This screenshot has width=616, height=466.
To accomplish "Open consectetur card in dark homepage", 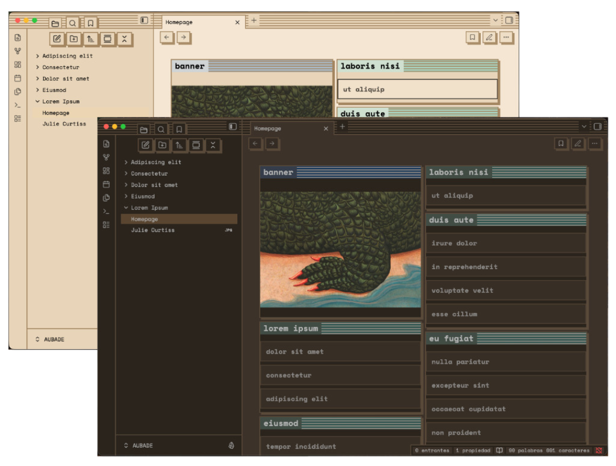I will coord(340,375).
